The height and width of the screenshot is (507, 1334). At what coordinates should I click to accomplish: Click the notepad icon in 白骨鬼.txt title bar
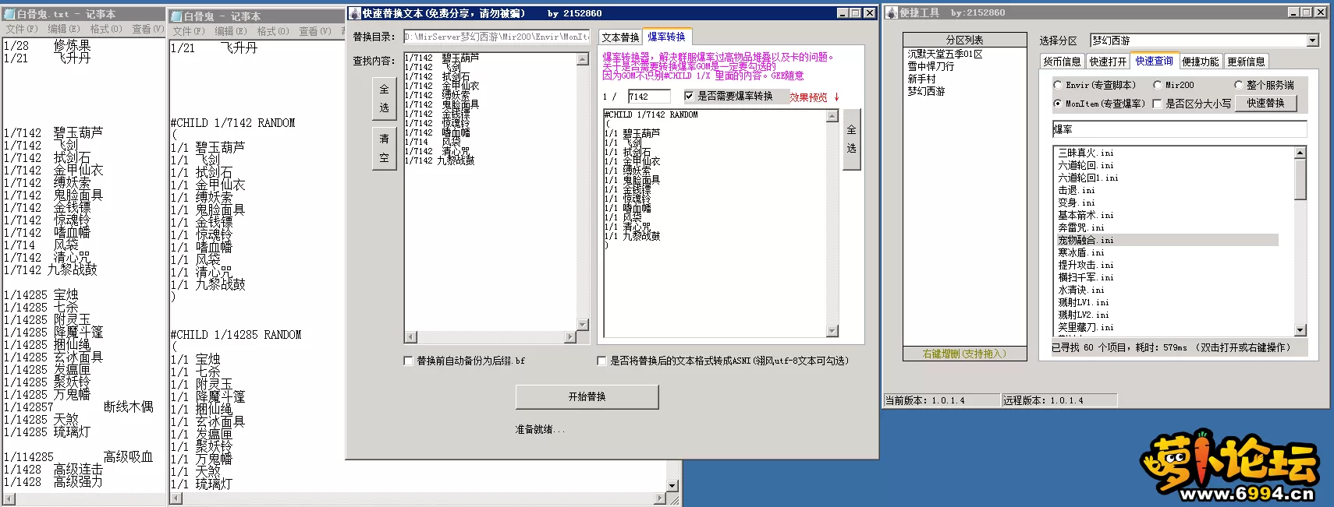[x=10, y=14]
